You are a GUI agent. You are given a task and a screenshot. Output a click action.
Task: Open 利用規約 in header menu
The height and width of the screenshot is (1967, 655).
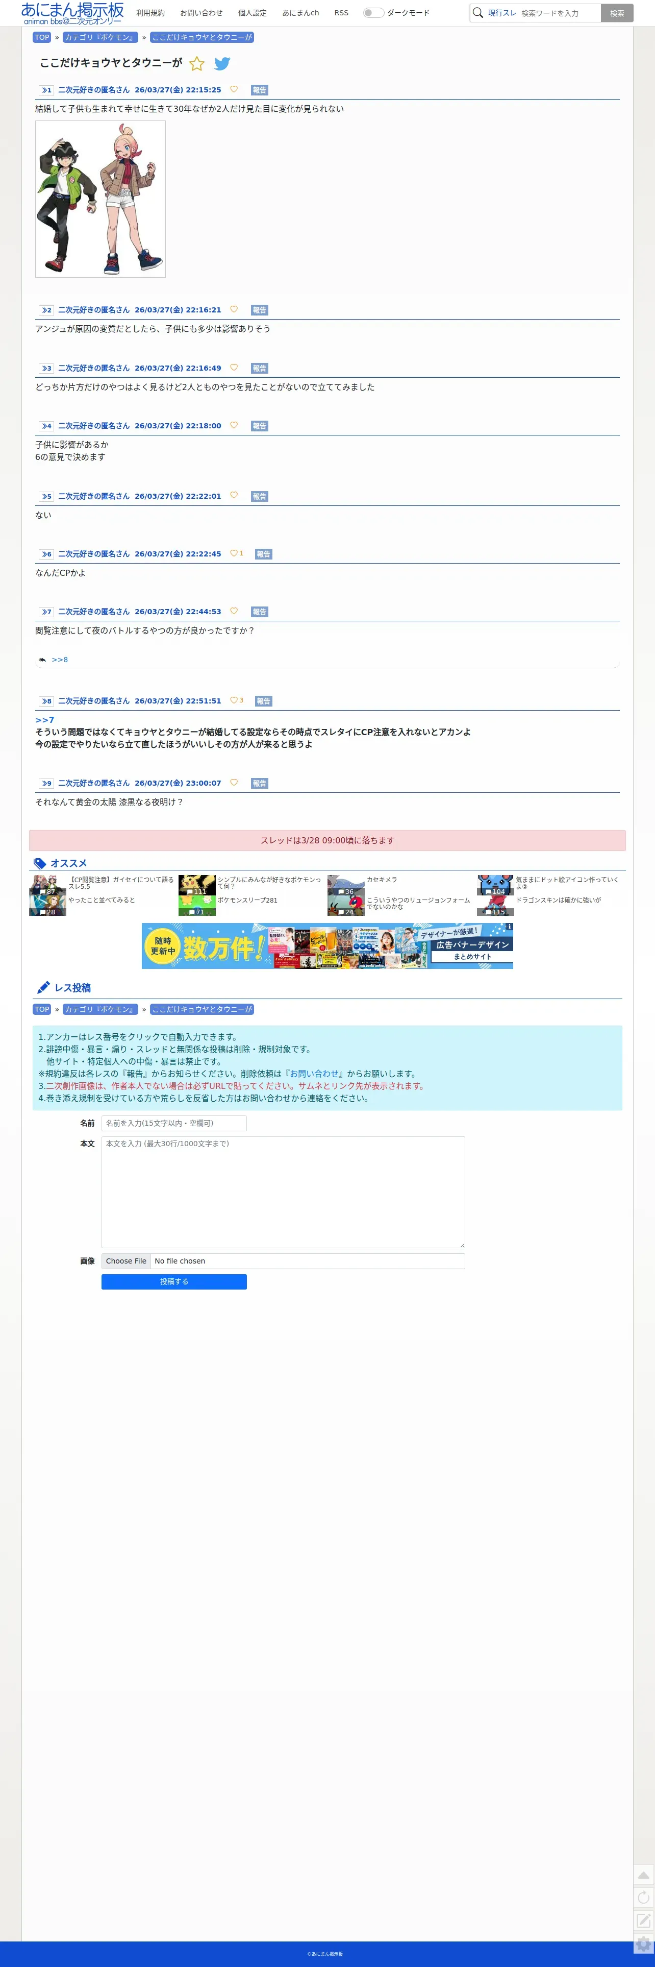(x=150, y=13)
